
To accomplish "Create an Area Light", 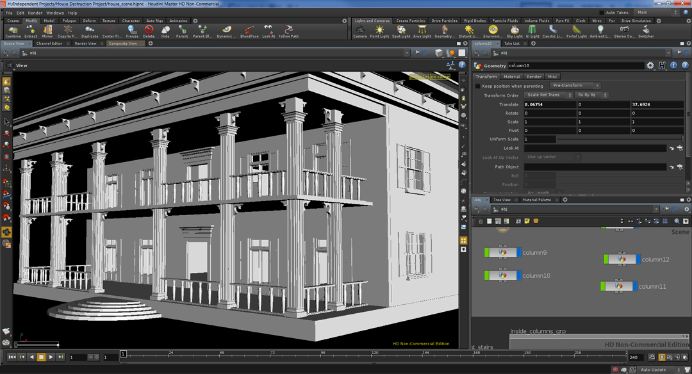I will point(422,31).
